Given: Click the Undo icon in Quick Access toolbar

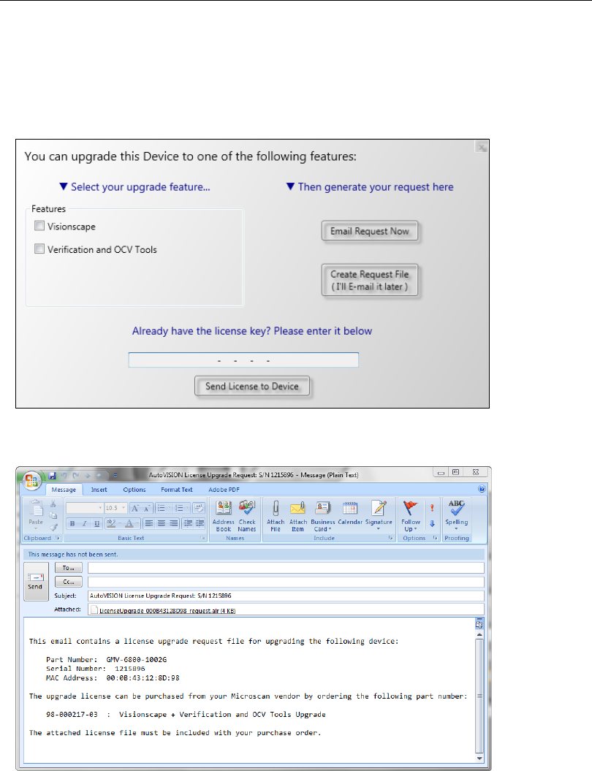Looking at the screenshot, I should (x=64, y=476).
